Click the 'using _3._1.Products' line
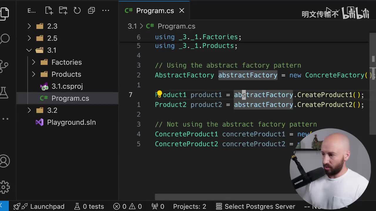This screenshot has width=376, height=211. [x=196, y=46]
